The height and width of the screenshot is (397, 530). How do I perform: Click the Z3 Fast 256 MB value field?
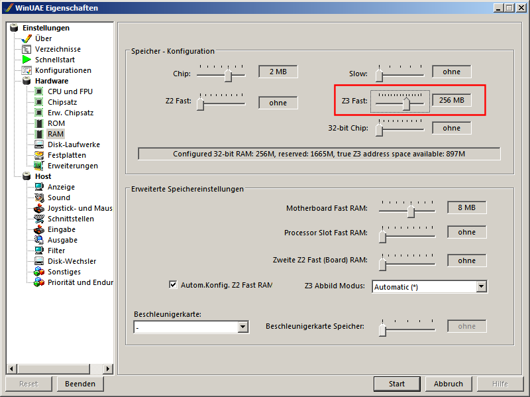(x=452, y=100)
